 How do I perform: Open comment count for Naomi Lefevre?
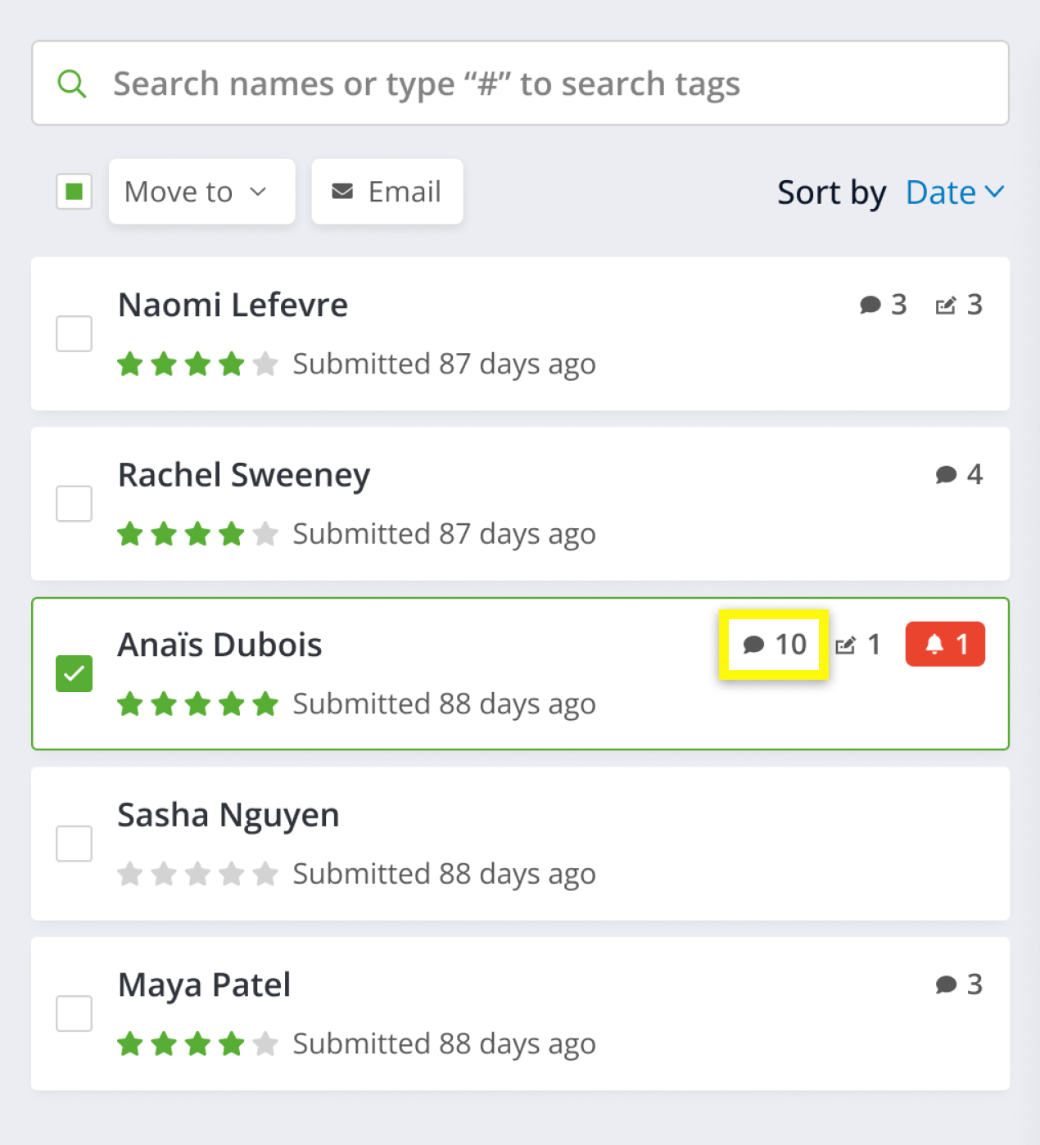870,304
